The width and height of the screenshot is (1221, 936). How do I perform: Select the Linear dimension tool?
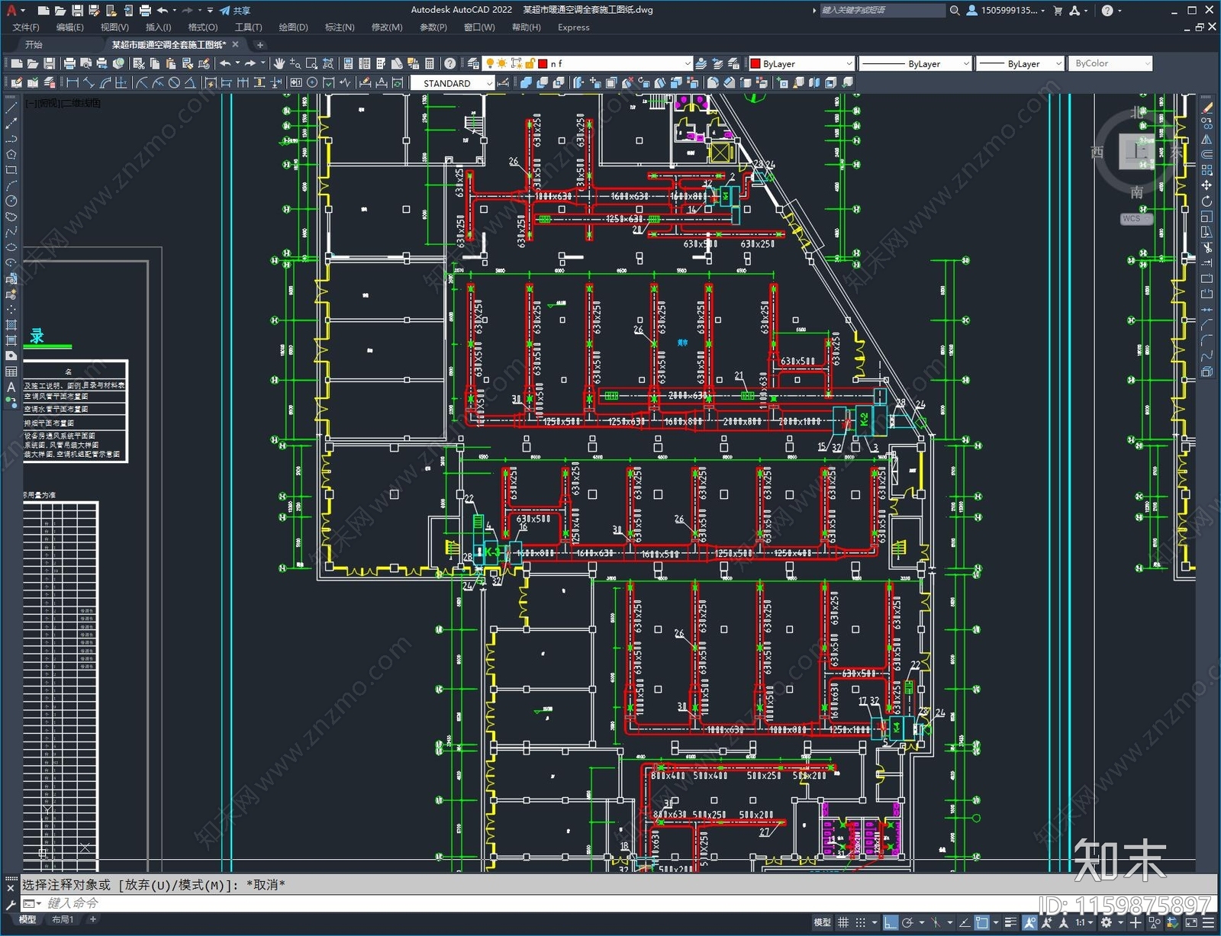(x=72, y=82)
